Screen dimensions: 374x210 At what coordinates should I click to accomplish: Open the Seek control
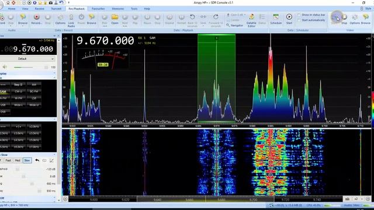(x=203, y=19)
